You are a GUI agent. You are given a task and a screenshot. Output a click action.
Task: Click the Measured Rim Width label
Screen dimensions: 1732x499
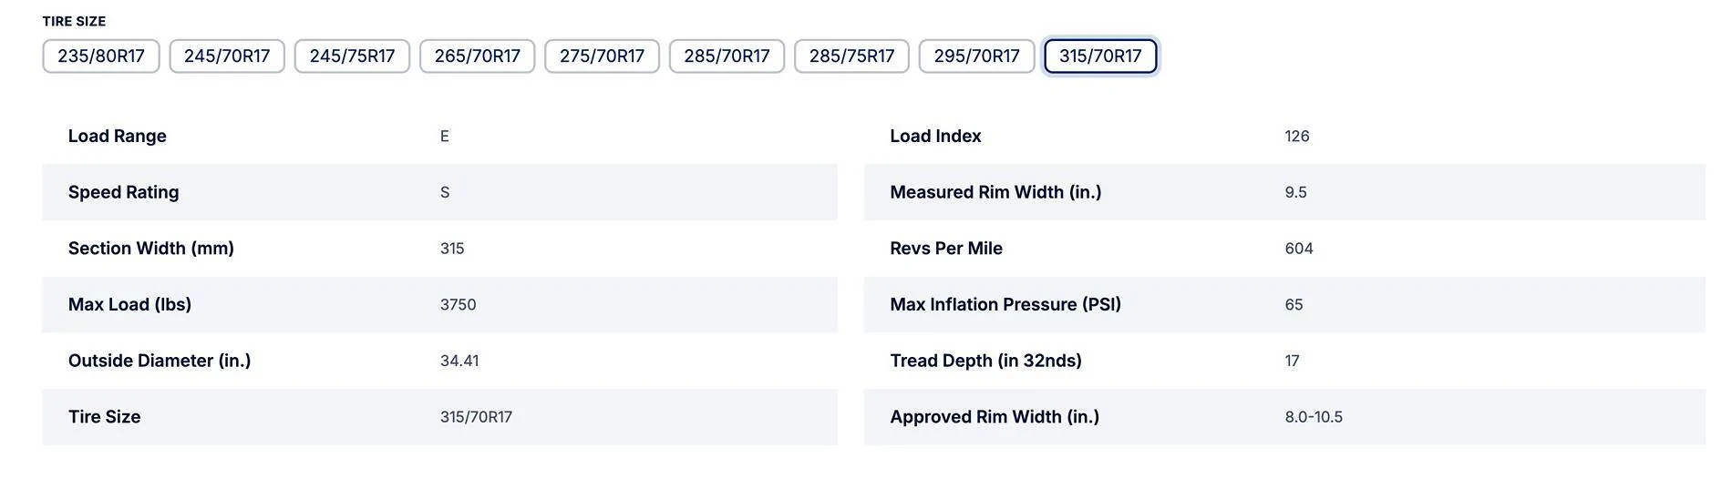pyautogui.click(x=995, y=192)
